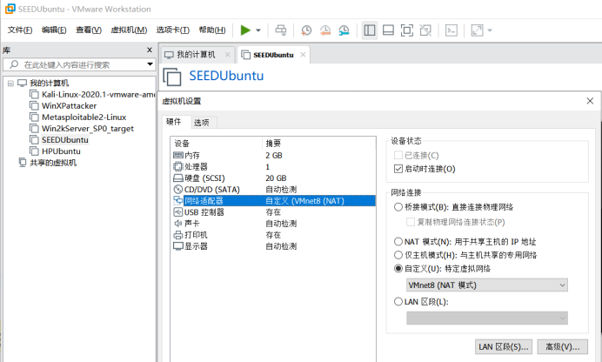The width and height of the screenshot is (602, 362).
Task: Click the green Power On play button
Action: [x=245, y=30]
